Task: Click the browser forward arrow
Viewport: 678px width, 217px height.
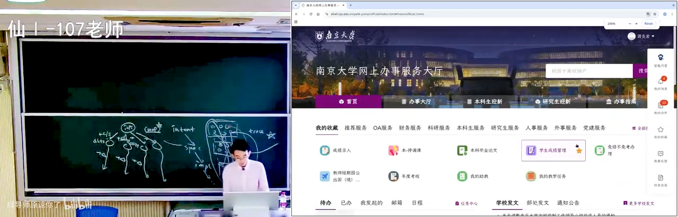Action: [x=304, y=14]
